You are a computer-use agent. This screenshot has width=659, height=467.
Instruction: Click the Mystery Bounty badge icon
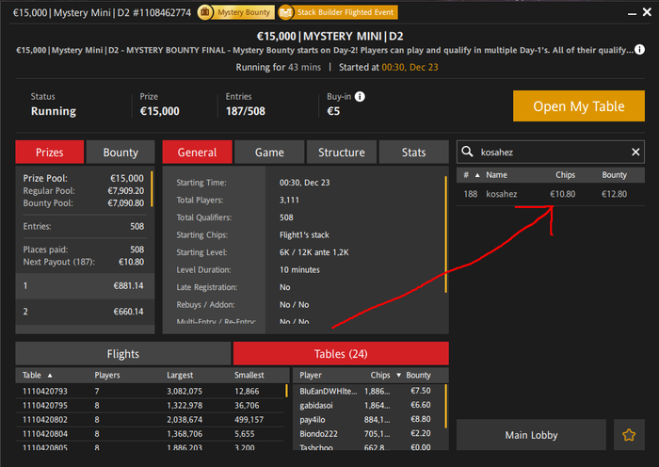205,12
